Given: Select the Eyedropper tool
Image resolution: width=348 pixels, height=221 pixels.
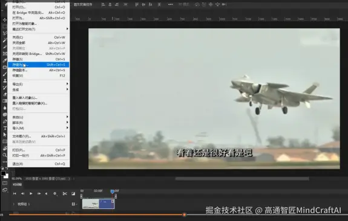Looking at the screenshot, I should point(4,60).
